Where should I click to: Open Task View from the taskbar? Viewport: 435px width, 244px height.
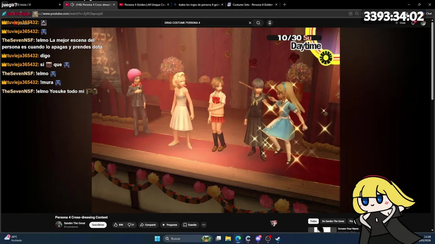coord(219,239)
